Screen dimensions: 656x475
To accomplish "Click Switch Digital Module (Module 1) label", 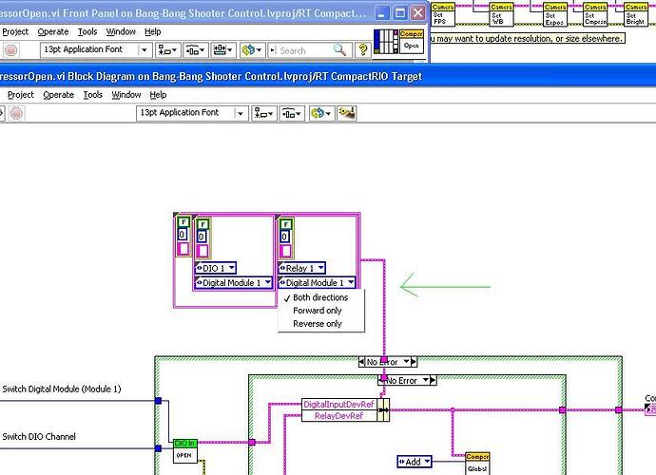I will [x=62, y=389].
